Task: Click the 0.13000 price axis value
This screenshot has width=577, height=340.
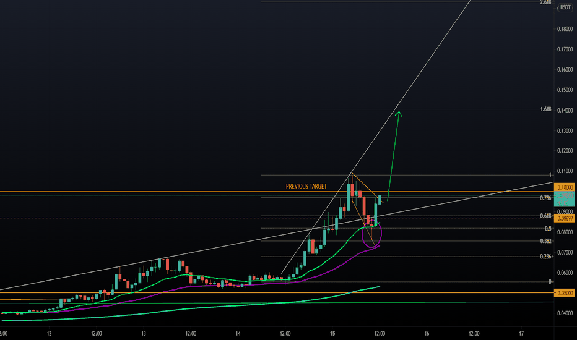Action: 565,131
